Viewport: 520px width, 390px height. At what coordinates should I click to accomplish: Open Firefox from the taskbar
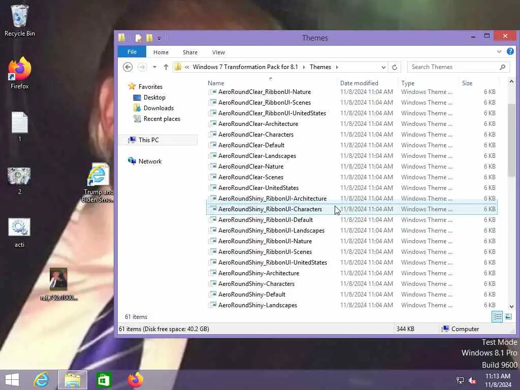[135, 380]
